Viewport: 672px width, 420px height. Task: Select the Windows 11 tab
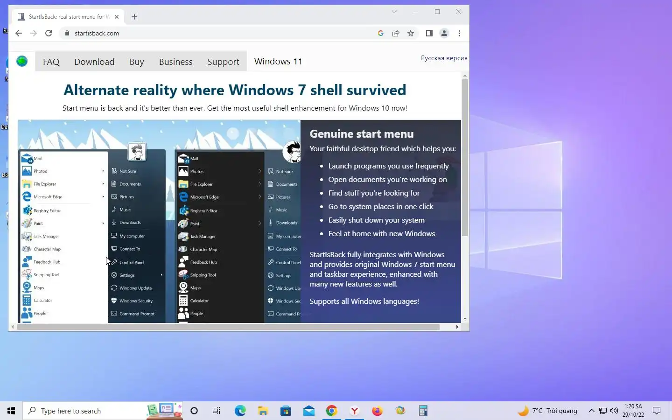[278, 61]
